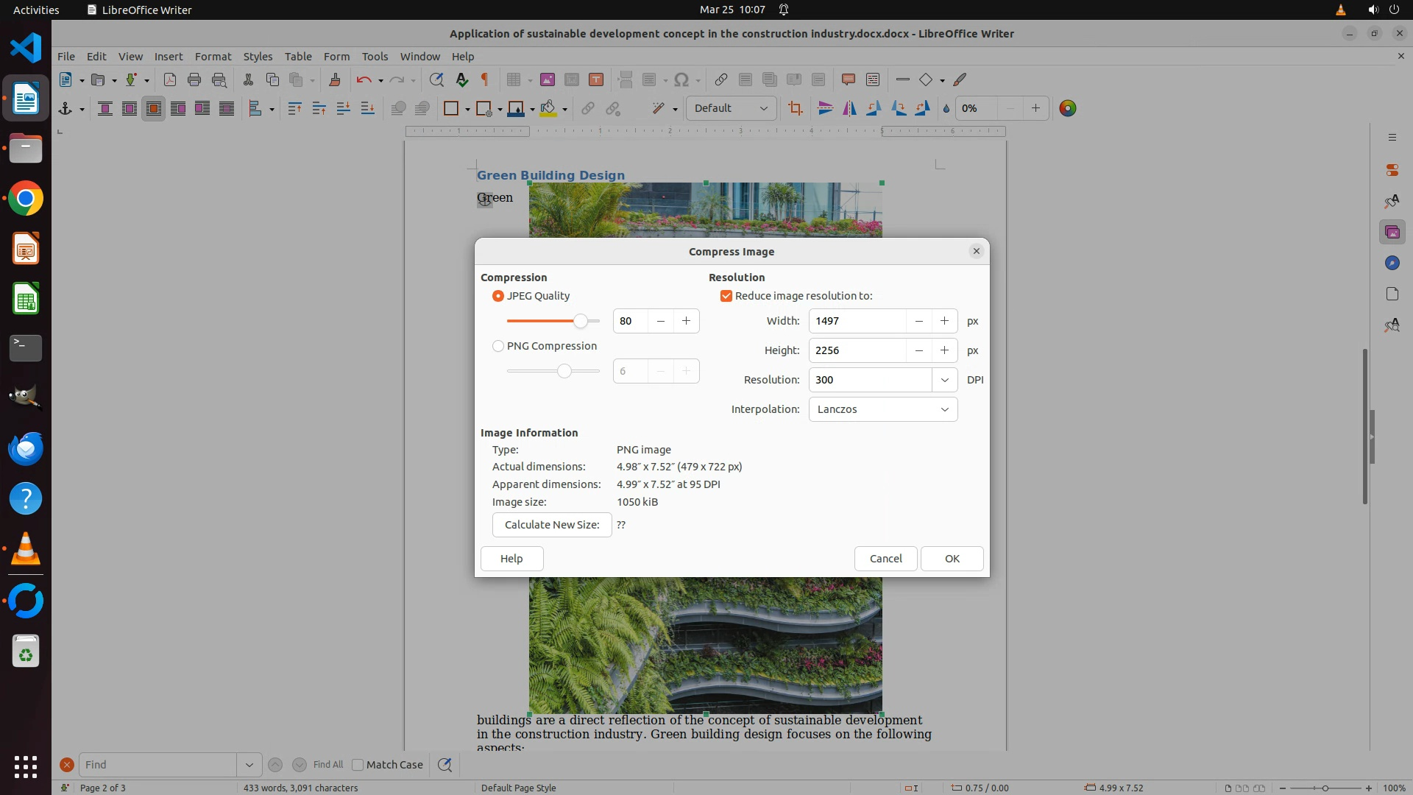1413x795 pixels.
Task: Open the Format menu
Action: click(213, 56)
